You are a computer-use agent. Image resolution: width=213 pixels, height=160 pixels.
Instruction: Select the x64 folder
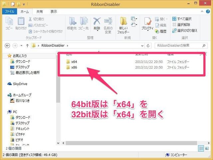(74, 62)
